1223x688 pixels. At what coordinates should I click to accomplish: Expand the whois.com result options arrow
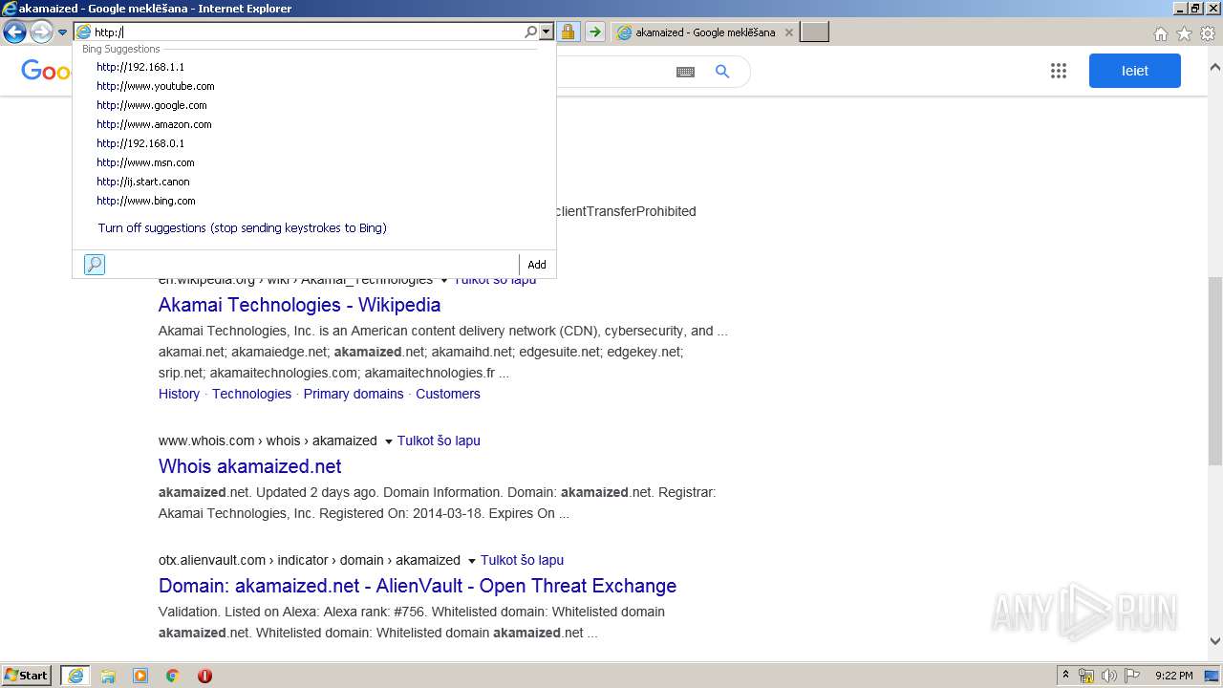point(388,441)
